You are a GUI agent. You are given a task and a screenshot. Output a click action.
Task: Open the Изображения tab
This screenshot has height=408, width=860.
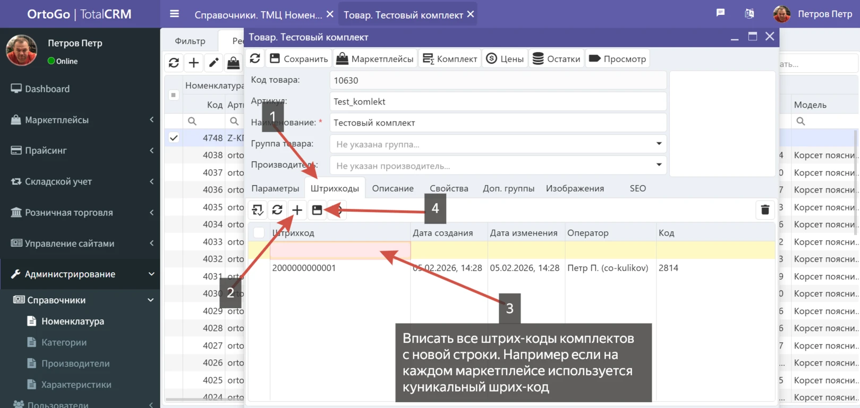point(575,188)
